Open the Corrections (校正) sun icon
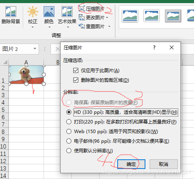Image resolution: width=194 pixels, height=179 pixels. click(x=33, y=12)
